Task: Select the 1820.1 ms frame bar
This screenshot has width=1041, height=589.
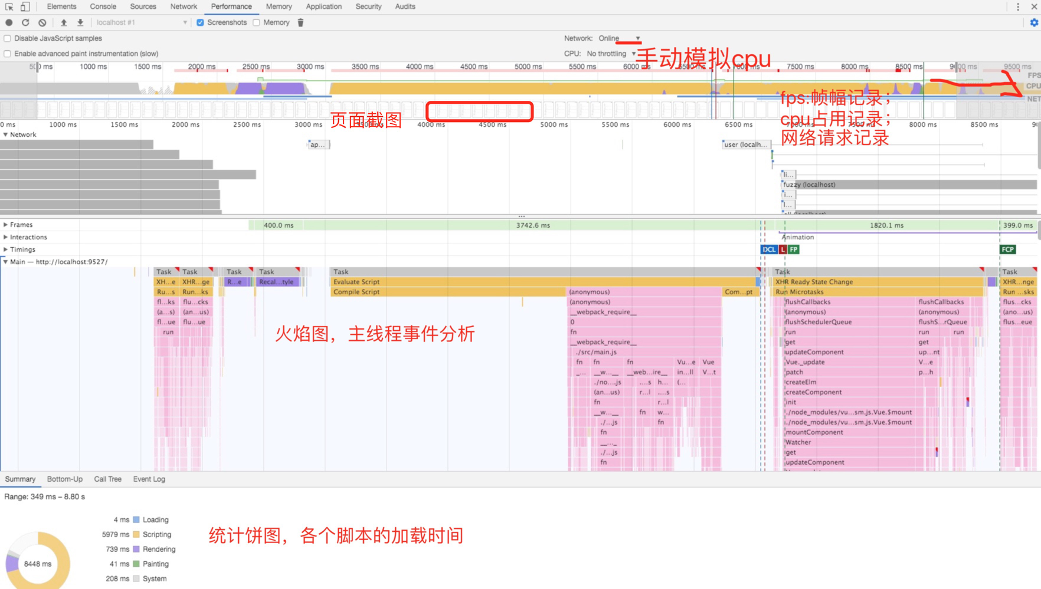Action: [x=886, y=225]
